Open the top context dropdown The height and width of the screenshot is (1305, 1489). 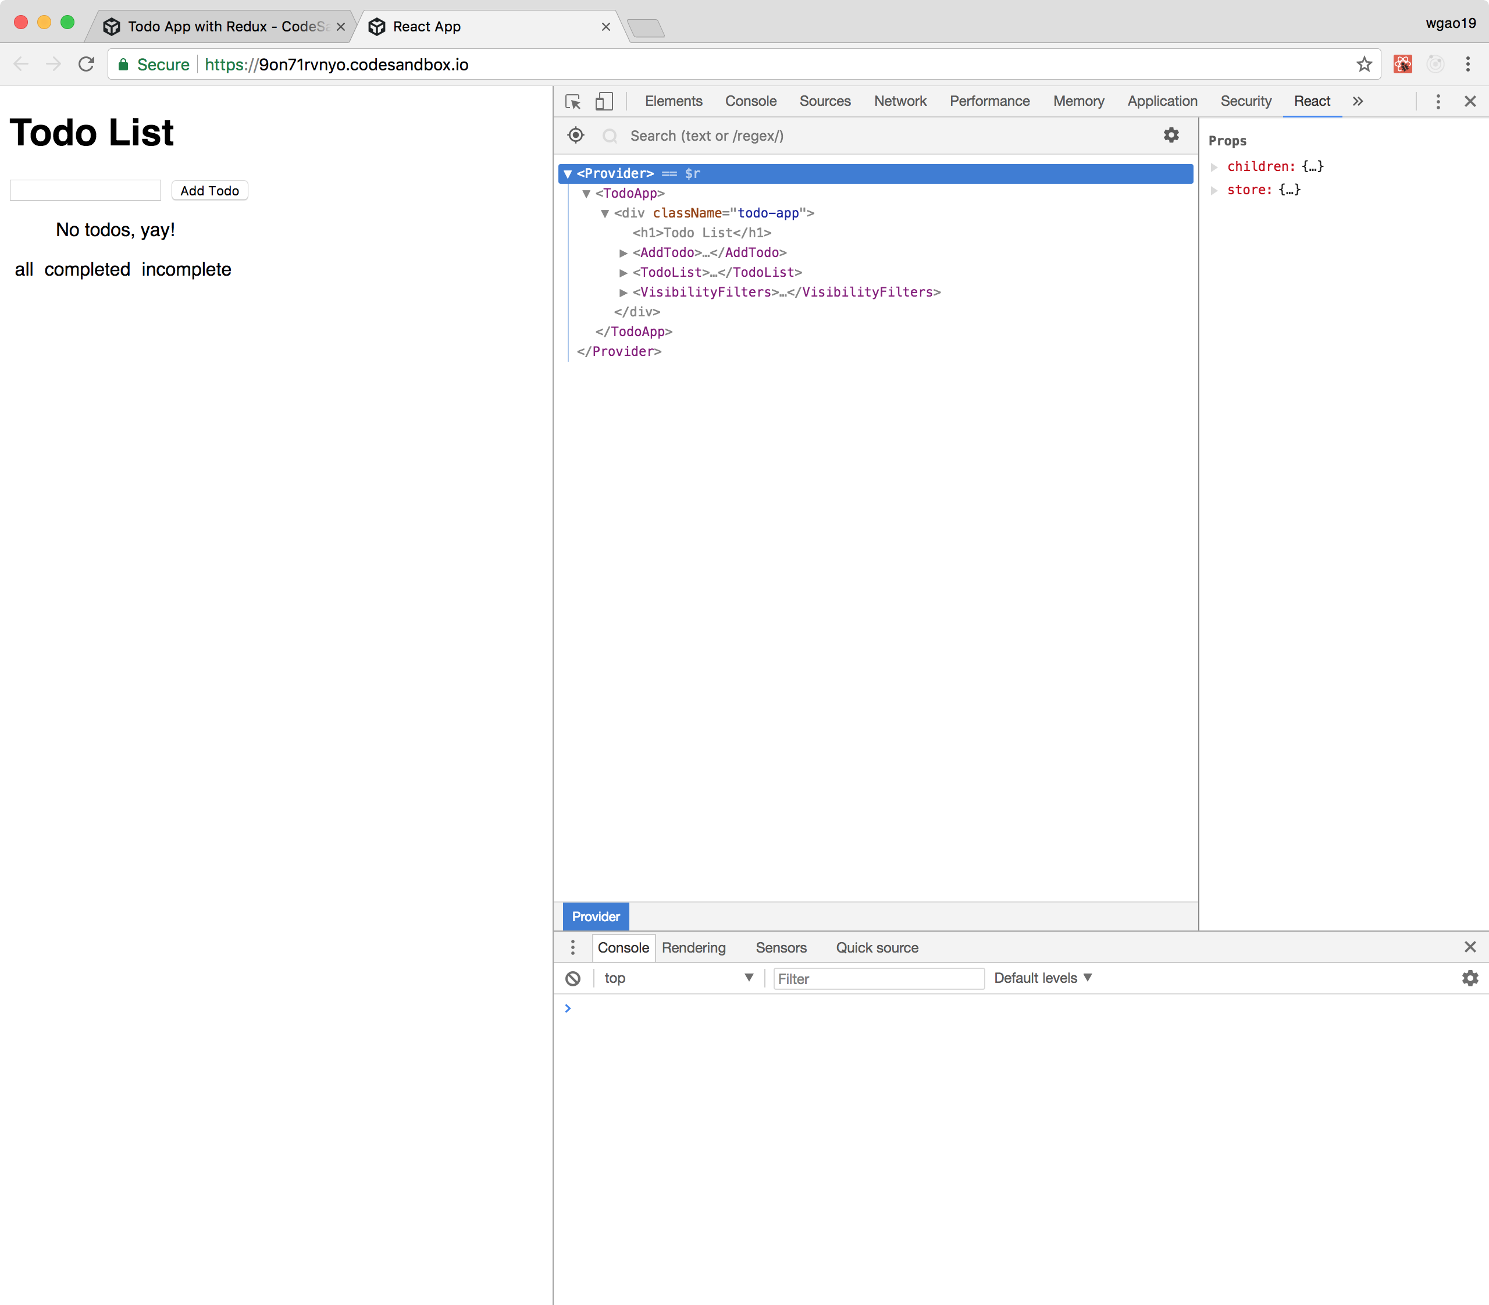(678, 978)
